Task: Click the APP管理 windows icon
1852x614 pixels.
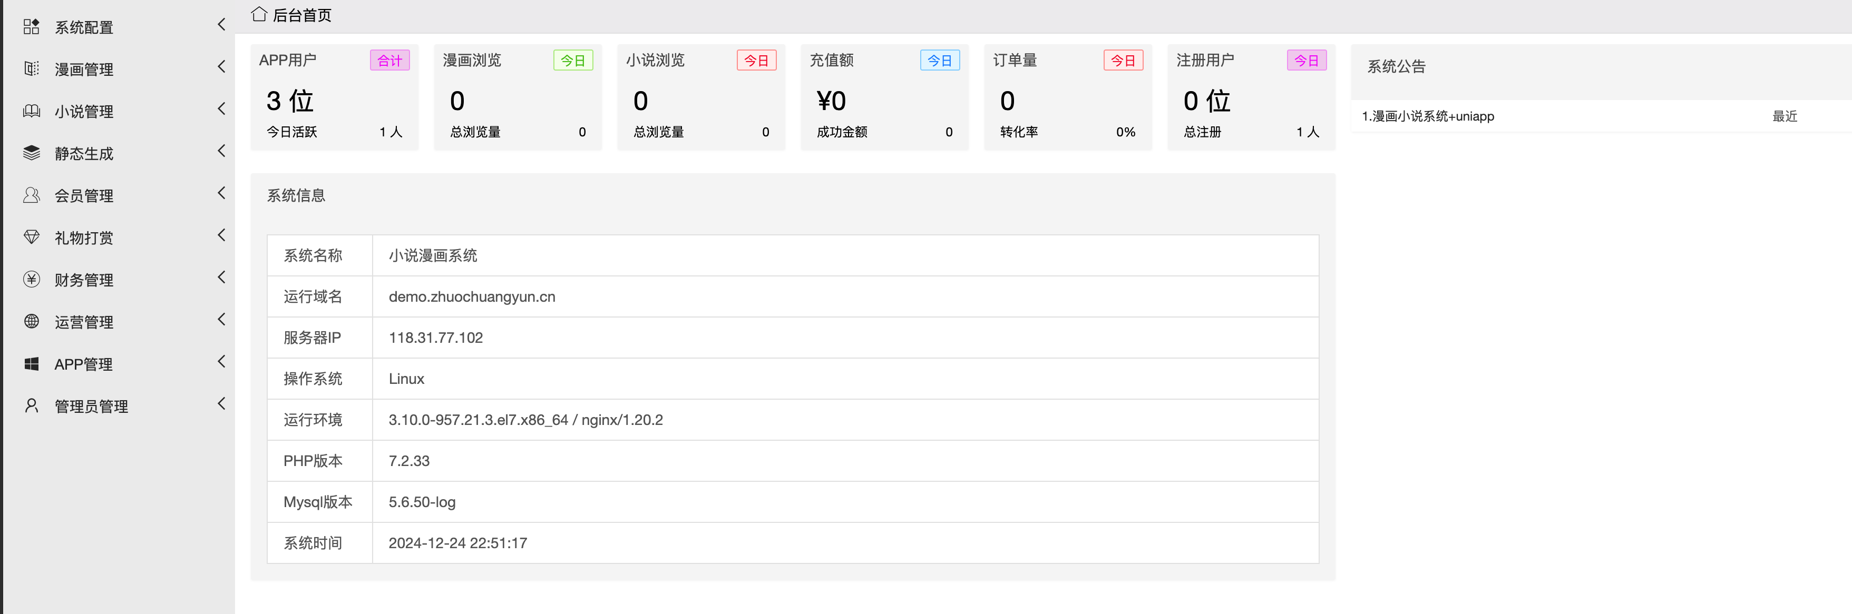Action: point(31,364)
